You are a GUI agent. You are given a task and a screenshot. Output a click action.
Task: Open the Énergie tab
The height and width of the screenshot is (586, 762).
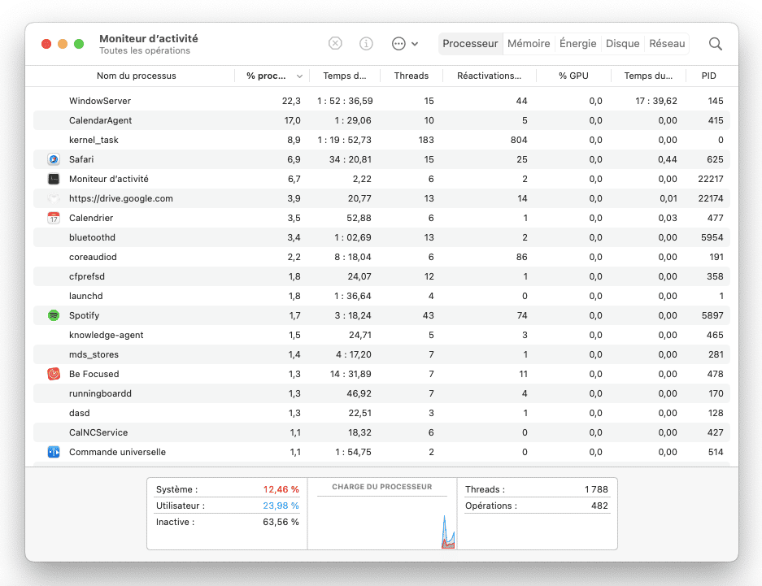578,44
